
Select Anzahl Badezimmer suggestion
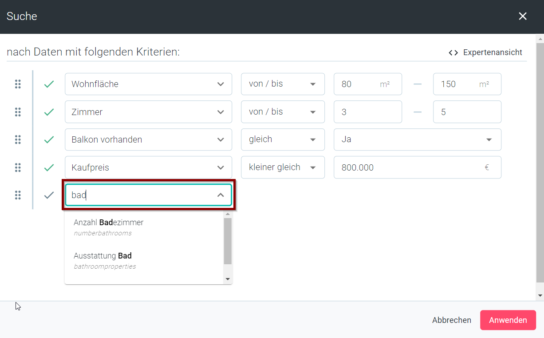(144, 227)
